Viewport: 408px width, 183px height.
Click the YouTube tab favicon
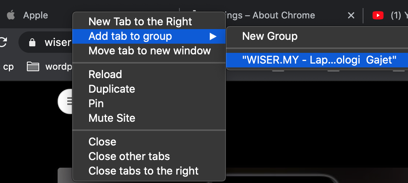pyautogui.click(x=378, y=16)
